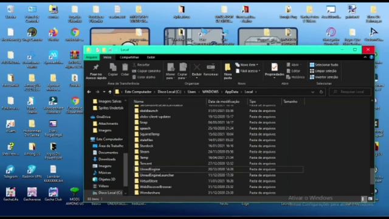Select the Wondershare folder row
389x219 pixels.
point(218,193)
